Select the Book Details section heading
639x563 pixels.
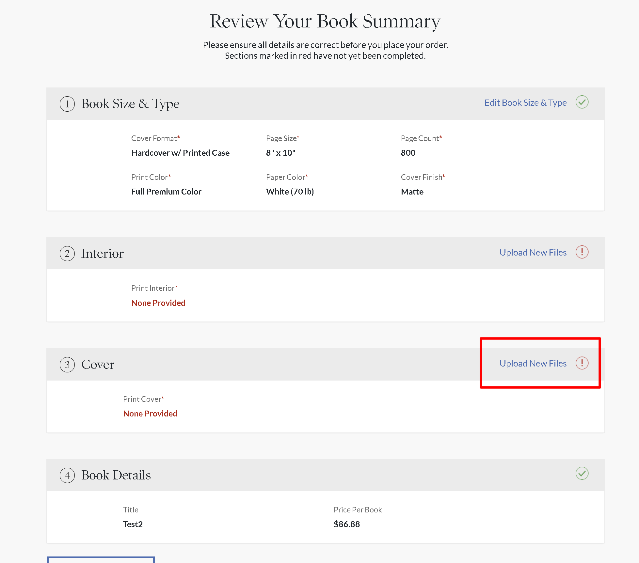(116, 475)
